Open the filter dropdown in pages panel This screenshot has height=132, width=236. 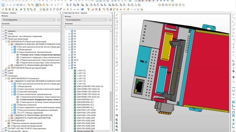click(x=28, y=20)
